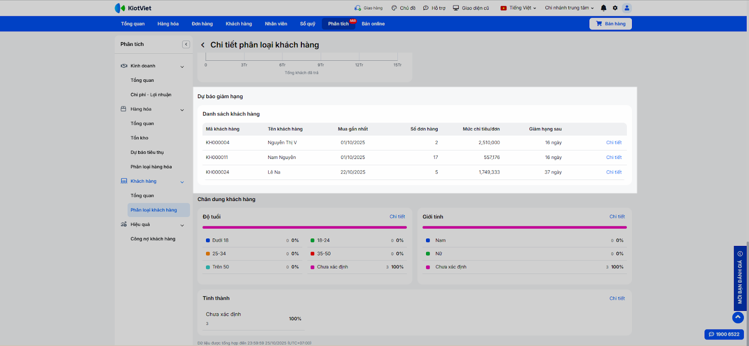Go back using the page title arrow

[203, 45]
